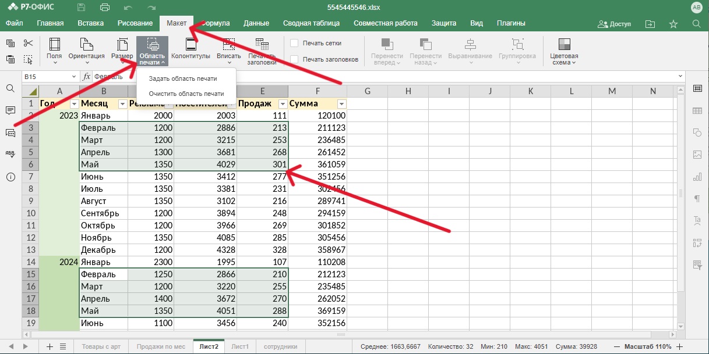Click the print icon in title bar
This screenshot has width=709, height=354.
point(105,8)
